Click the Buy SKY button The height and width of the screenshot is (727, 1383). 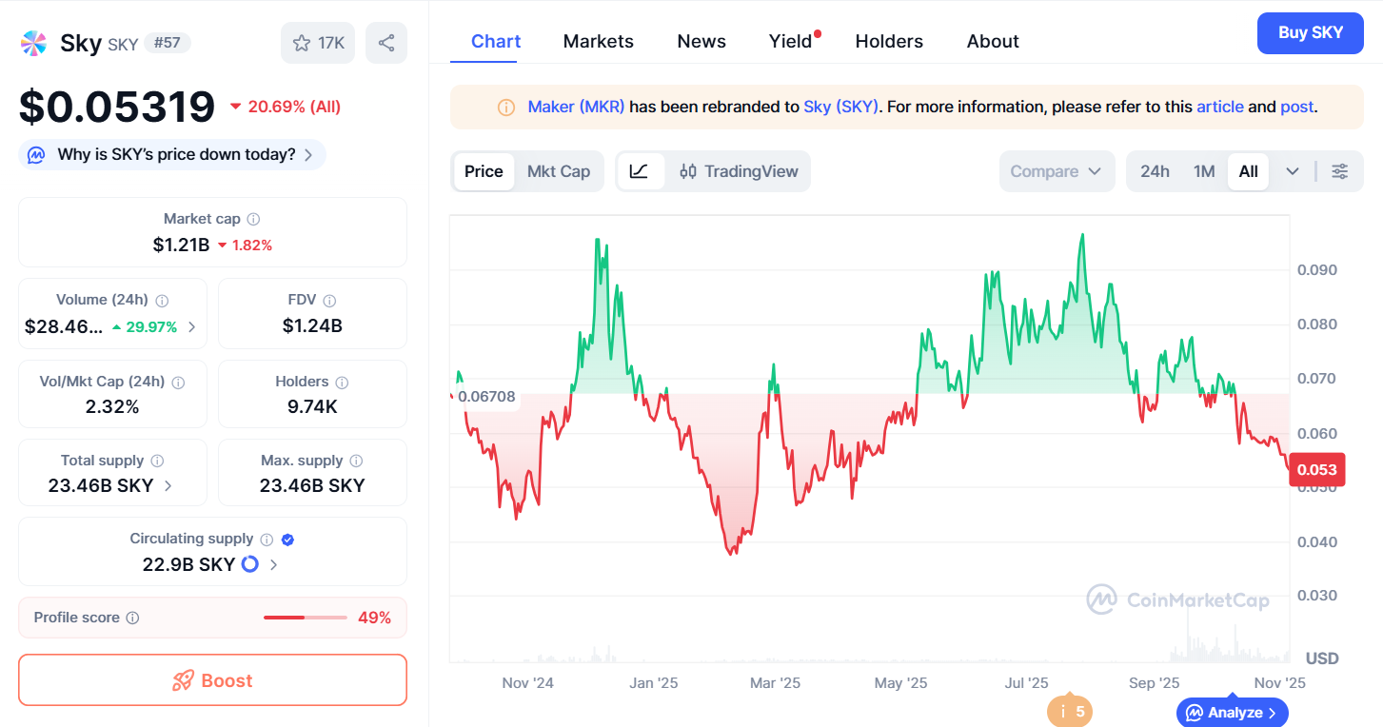pyautogui.click(x=1310, y=32)
